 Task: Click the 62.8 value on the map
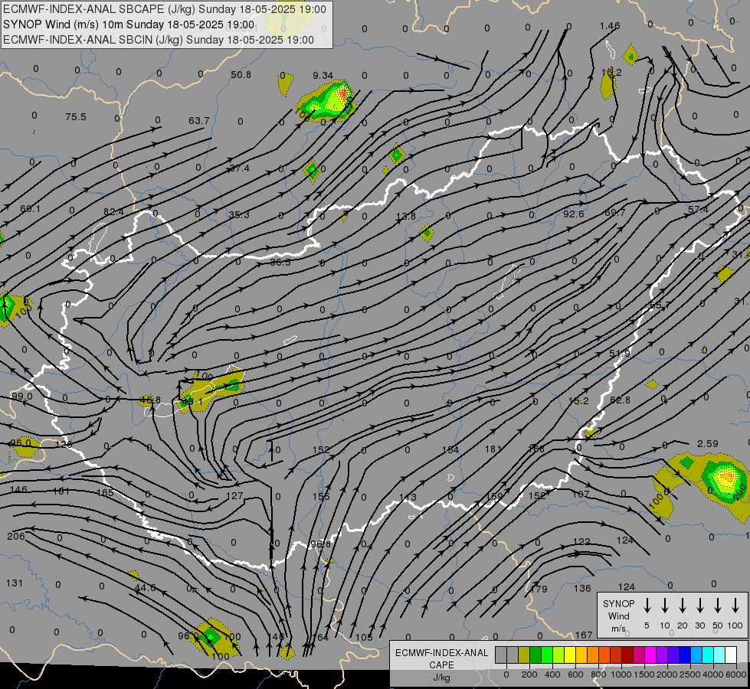[620, 400]
